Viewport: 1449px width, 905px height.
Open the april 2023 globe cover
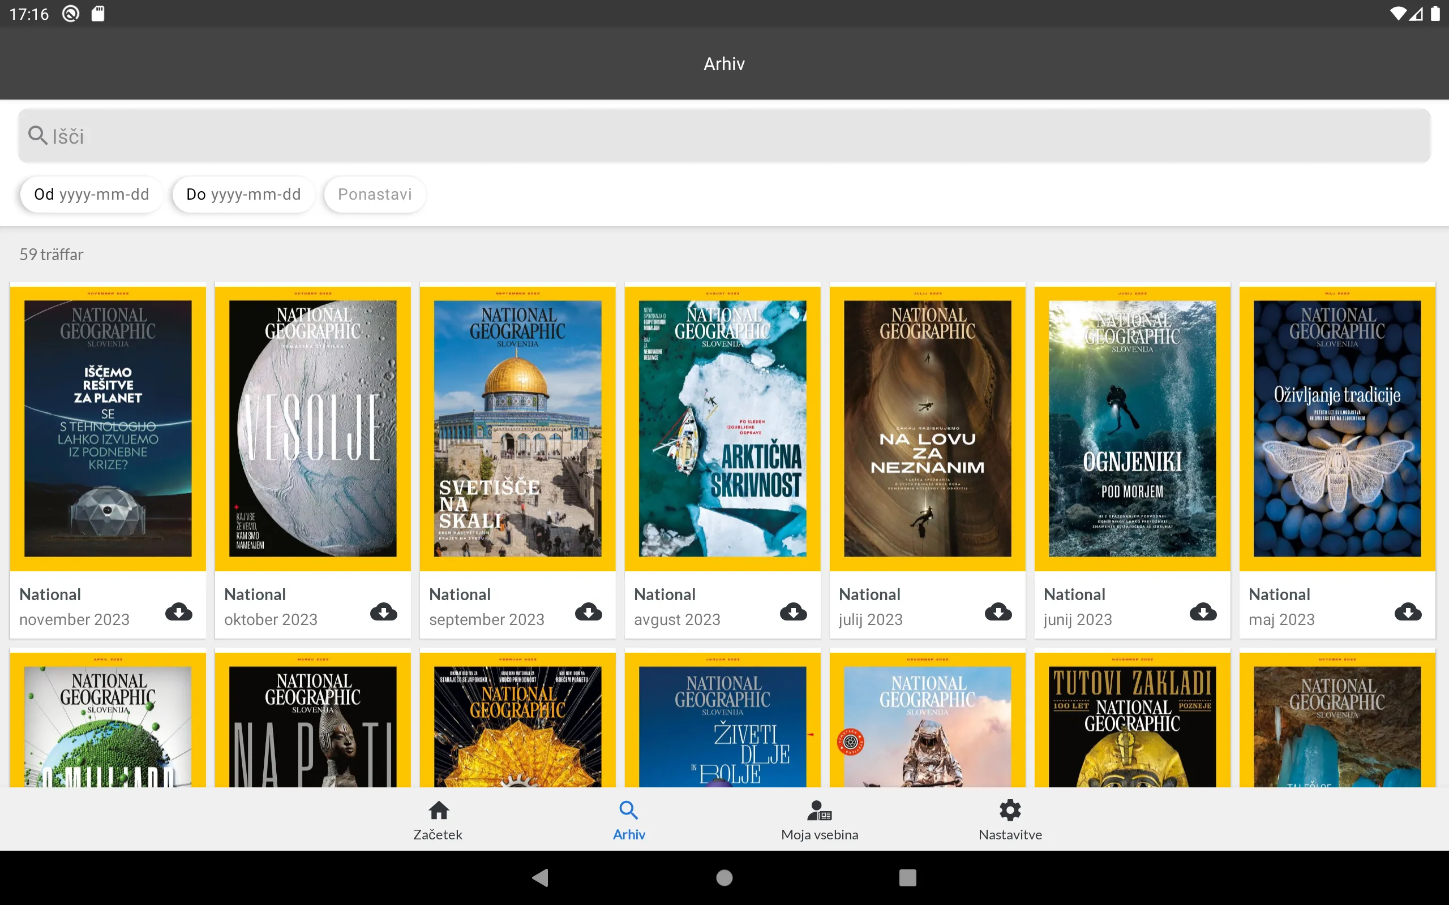108,720
